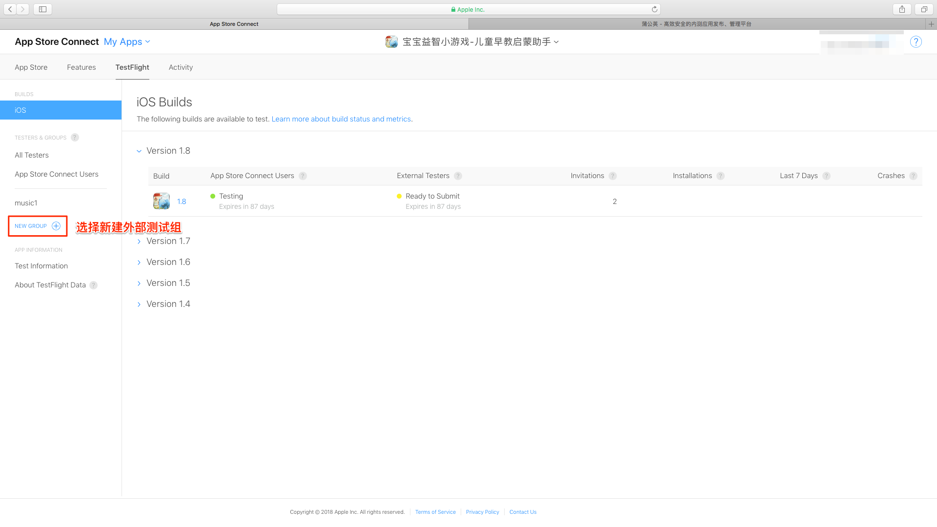This screenshot has height=527, width=937.
Task: Open build number 1.8 link
Action: point(182,202)
